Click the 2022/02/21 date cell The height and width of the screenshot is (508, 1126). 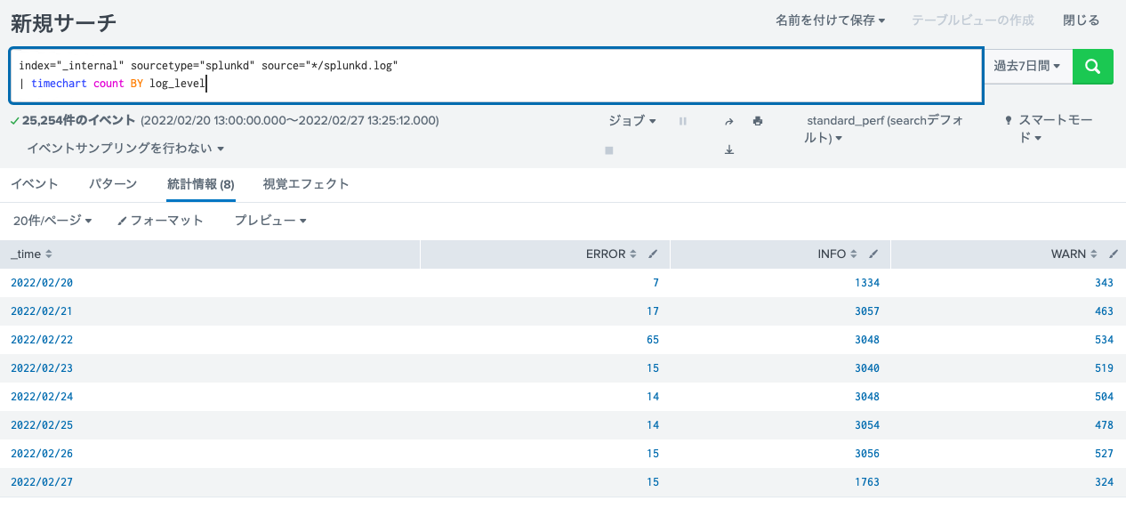coord(42,311)
